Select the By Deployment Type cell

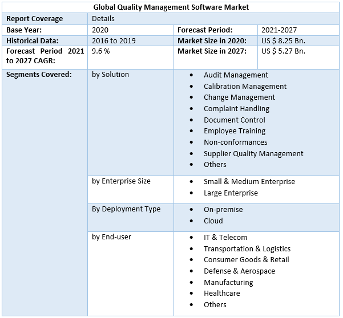pyautogui.click(x=126, y=209)
